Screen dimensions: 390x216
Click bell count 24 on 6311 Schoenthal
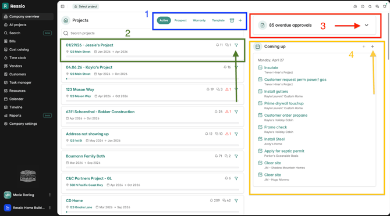point(218,112)
